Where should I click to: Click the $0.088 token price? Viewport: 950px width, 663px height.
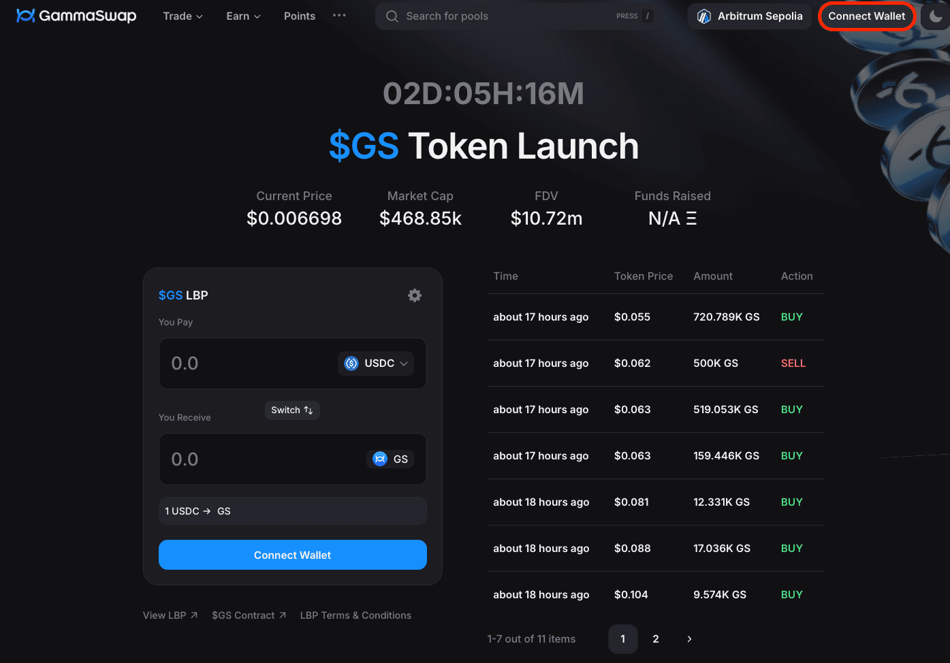click(633, 549)
